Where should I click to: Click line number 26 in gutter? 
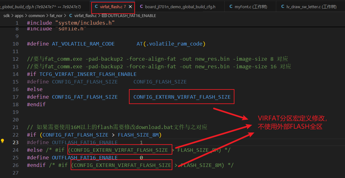[x=16, y=165]
